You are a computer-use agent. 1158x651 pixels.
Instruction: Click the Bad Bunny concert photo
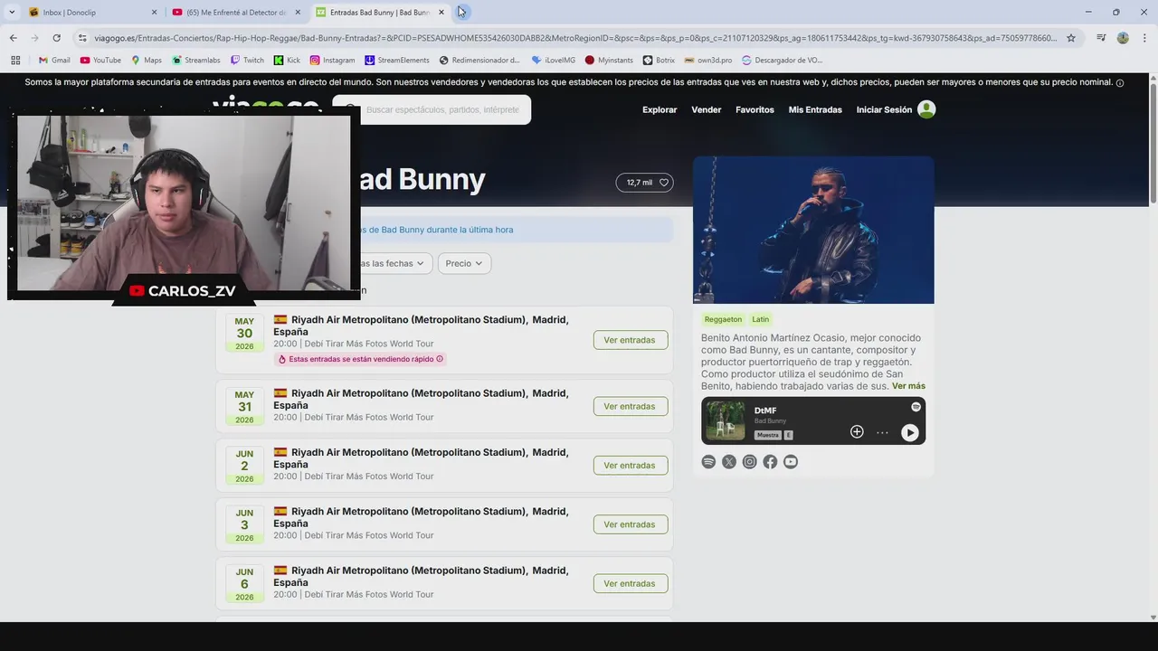[813, 230]
